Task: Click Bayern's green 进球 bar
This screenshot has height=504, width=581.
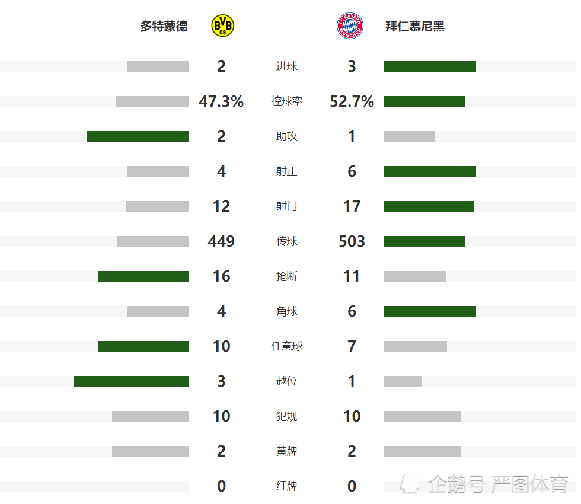Action: tap(430, 66)
